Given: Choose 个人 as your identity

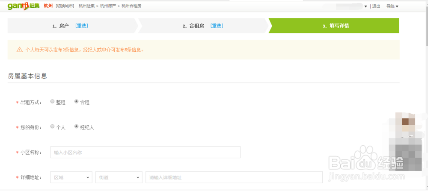Looking at the screenshot, I should click(52, 126).
